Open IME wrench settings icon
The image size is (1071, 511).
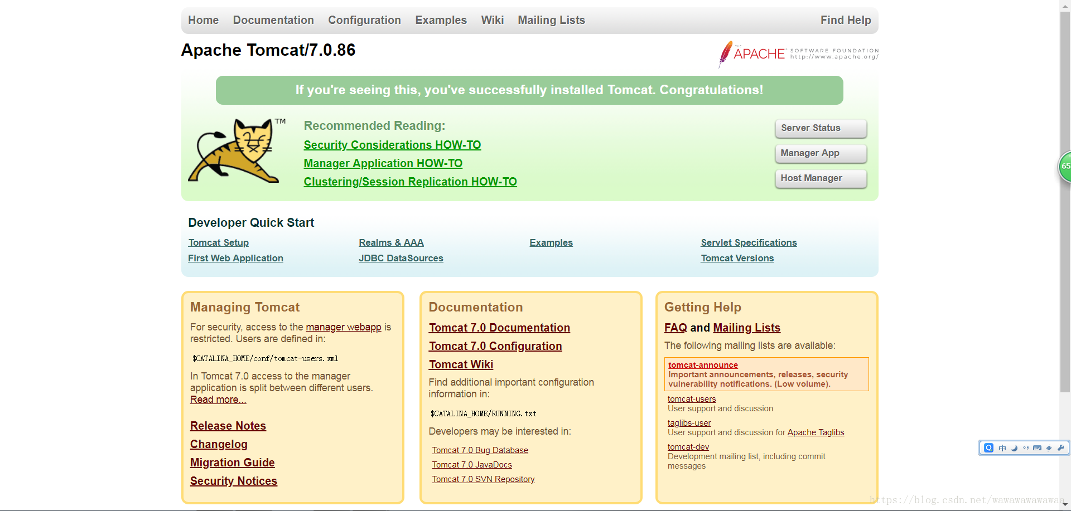1060,448
